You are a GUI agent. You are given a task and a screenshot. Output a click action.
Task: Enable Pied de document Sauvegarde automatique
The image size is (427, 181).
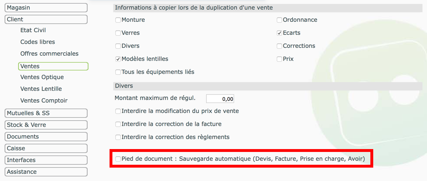[118, 159]
